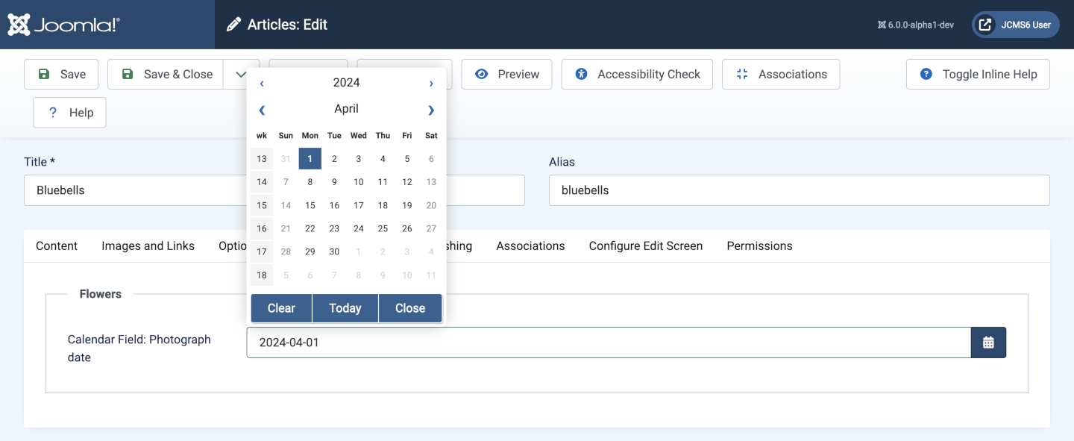
Task: Advance to next year with right arrow
Action: (431, 83)
